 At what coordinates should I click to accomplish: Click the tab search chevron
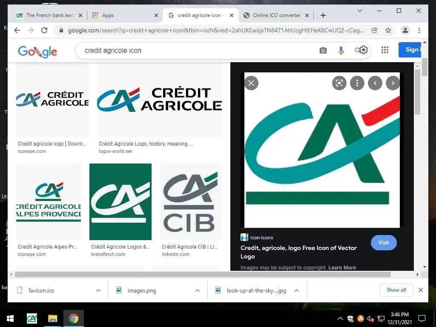coord(359,11)
